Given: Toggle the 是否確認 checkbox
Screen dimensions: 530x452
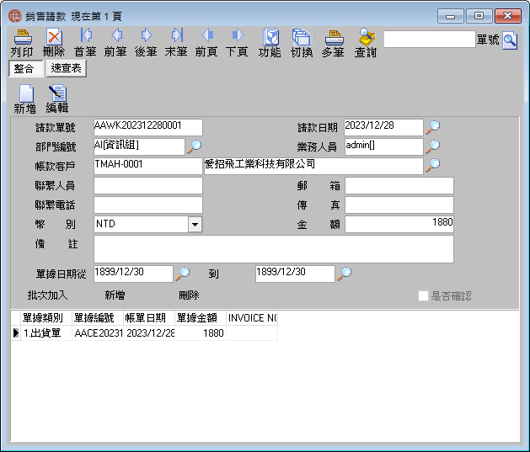Looking at the screenshot, I should [x=423, y=295].
